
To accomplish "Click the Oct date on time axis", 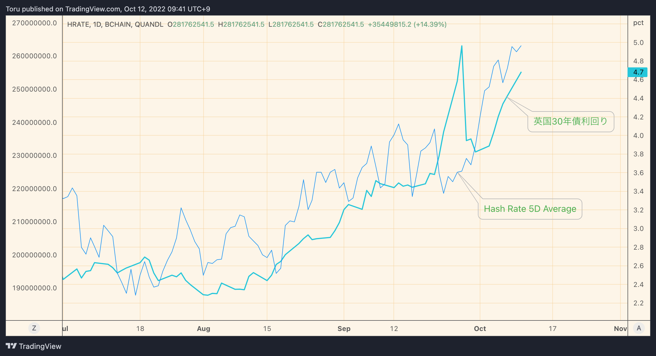I will point(480,329).
